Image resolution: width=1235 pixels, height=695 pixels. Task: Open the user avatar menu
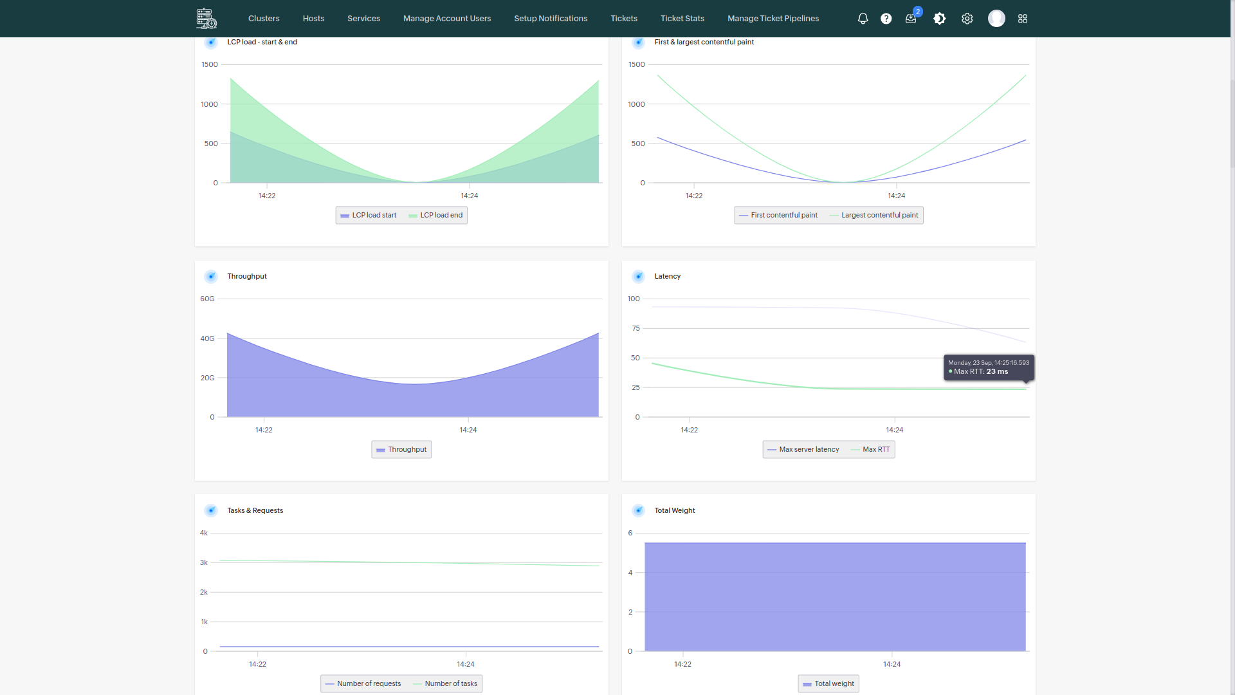[996, 19]
